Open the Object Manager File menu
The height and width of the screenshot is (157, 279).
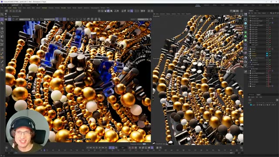(252, 13)
